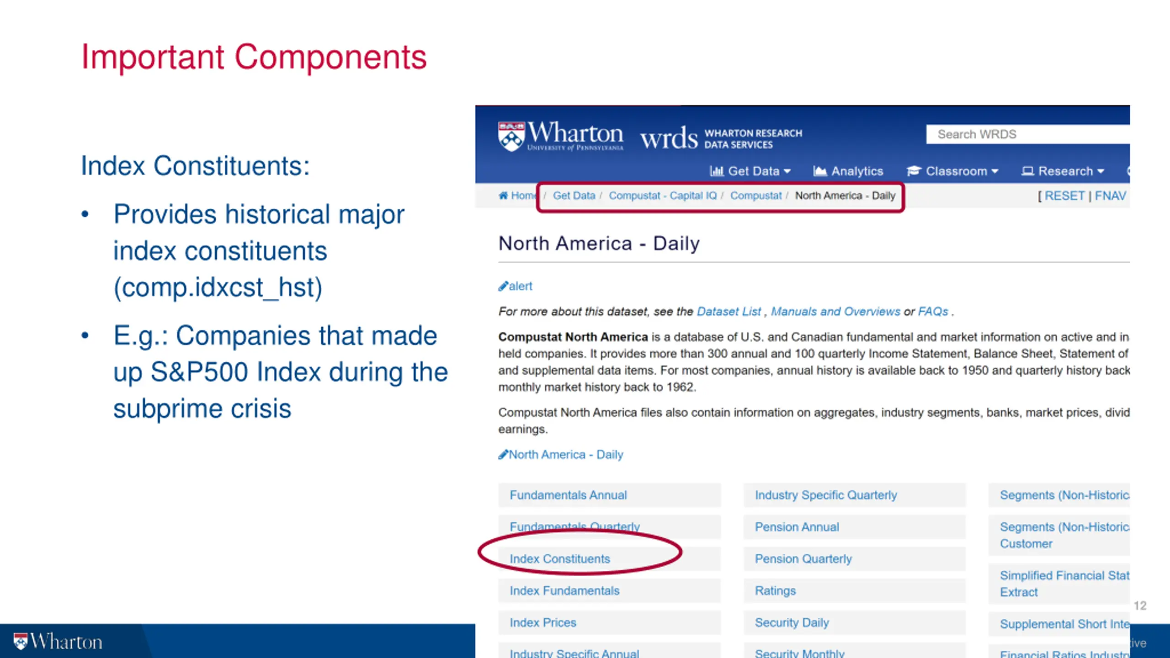
Task: Click the Wharton shield logo in header
Action: click(x=511, y=136)
